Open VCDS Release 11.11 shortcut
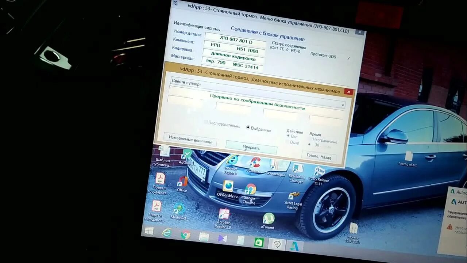 coord(319,176)
